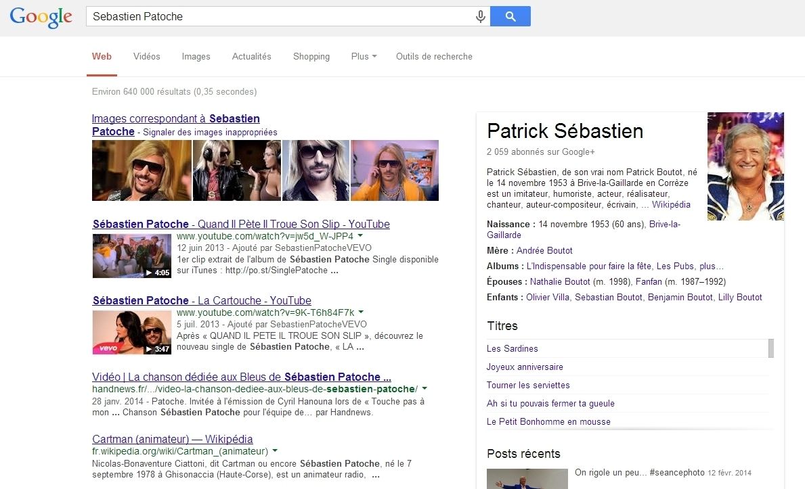Click Lilly Boutot child link
The height and width of the screenshot is (489, 805).
(x=740, y=297)
